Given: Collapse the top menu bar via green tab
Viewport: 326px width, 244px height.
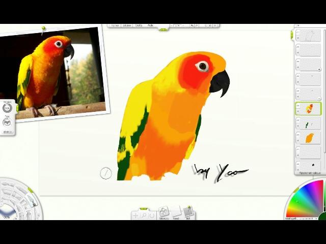Looking at the screenshot, I should point(163,30).
